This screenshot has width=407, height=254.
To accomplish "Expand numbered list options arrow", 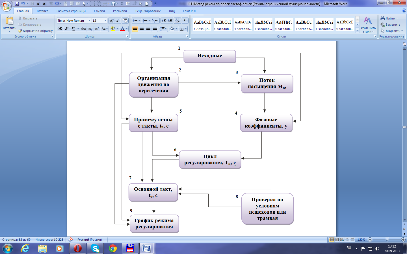I will [x=149, y=21].
